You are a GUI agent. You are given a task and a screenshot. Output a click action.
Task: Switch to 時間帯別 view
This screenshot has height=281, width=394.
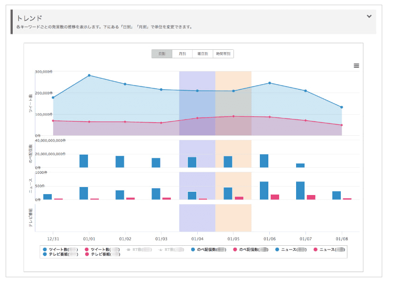(x=223, y=54)
